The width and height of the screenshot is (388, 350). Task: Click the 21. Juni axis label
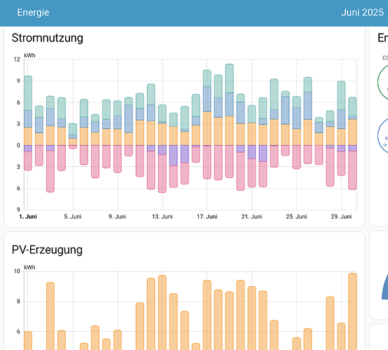[x=251, y=217]
